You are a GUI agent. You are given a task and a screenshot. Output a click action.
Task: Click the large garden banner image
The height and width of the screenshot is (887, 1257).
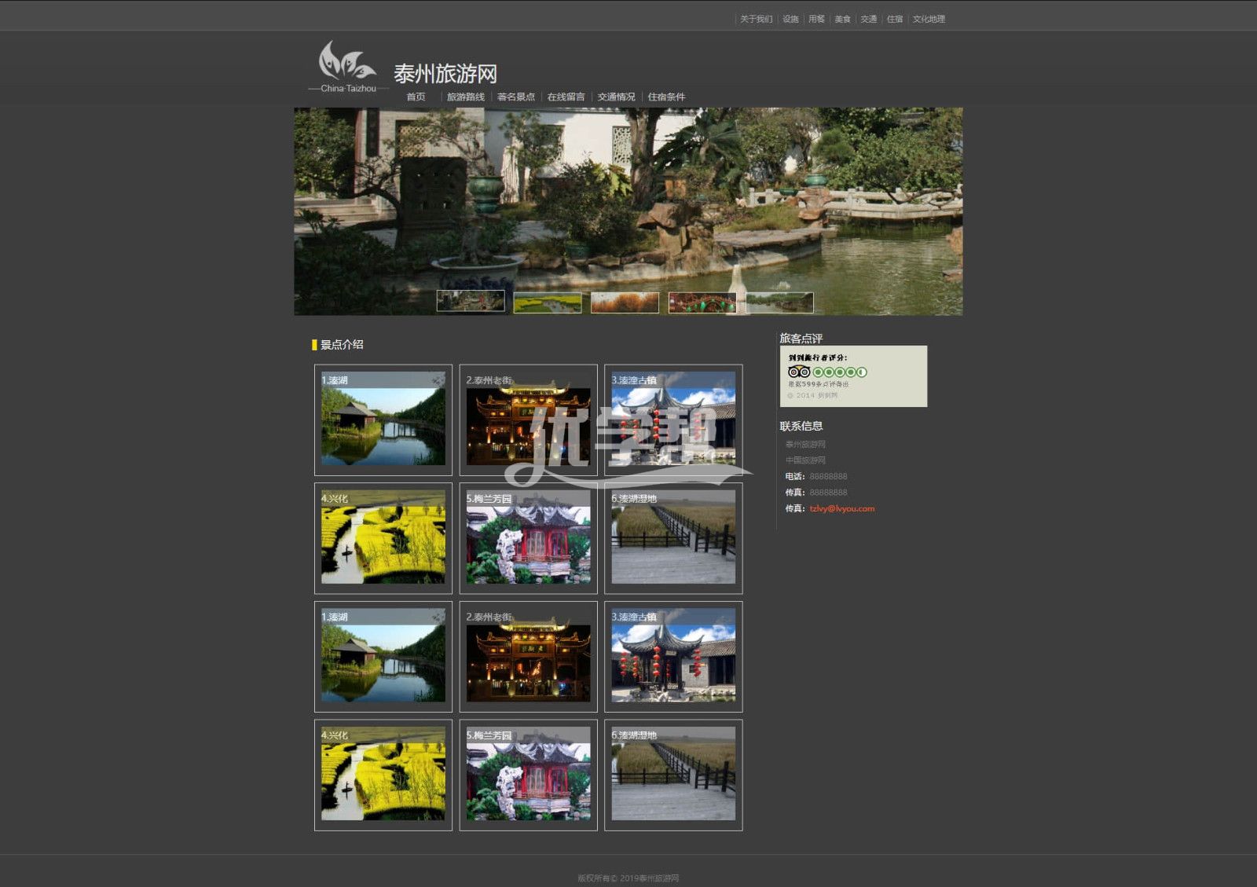[x=628, y=196]
